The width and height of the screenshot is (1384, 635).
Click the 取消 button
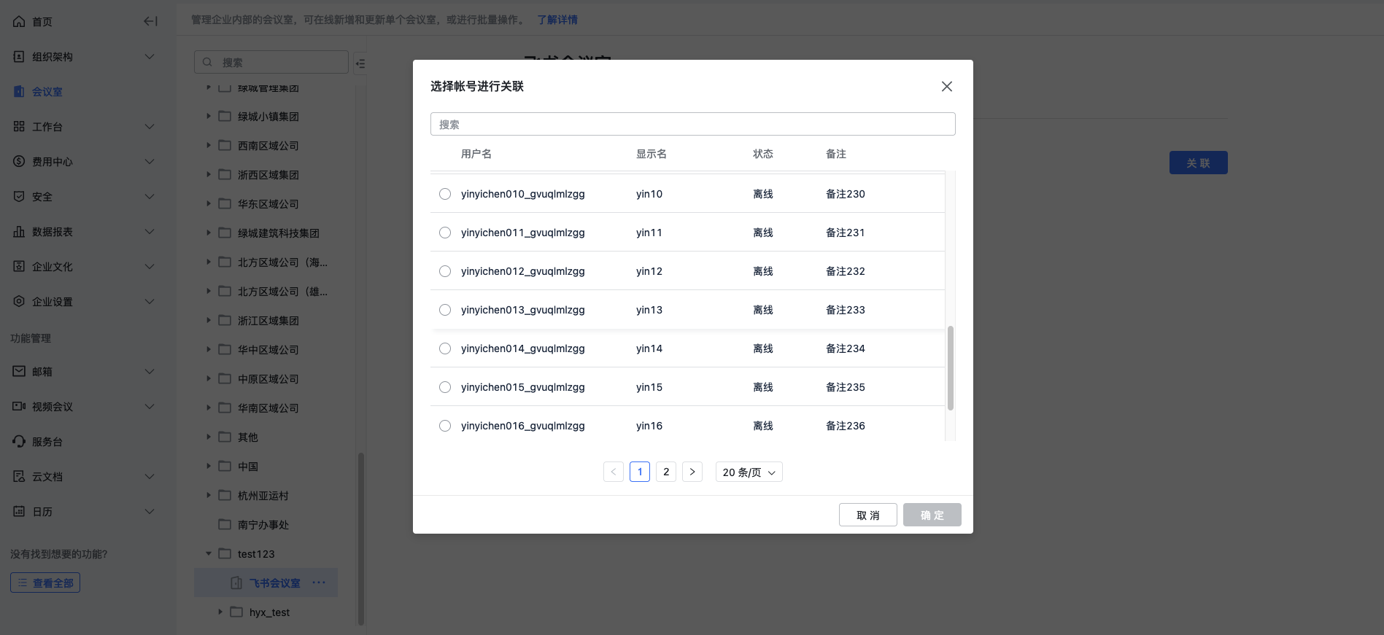pos(868,515)
